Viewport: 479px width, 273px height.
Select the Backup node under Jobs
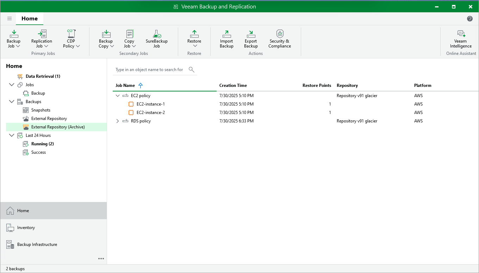[38, 93]
